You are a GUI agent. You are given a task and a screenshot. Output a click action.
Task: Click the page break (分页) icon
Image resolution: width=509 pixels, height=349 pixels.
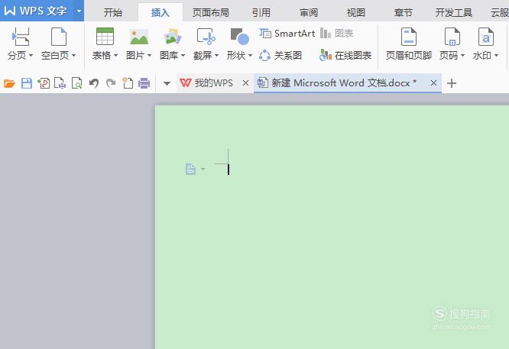click(x=21, y=37)
